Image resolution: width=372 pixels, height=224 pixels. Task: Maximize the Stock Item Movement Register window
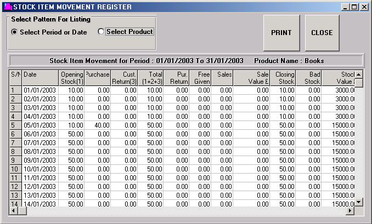[x=354, y=7]
